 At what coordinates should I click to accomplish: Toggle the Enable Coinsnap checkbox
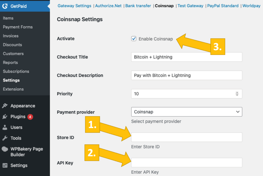[x=134, y=39]
